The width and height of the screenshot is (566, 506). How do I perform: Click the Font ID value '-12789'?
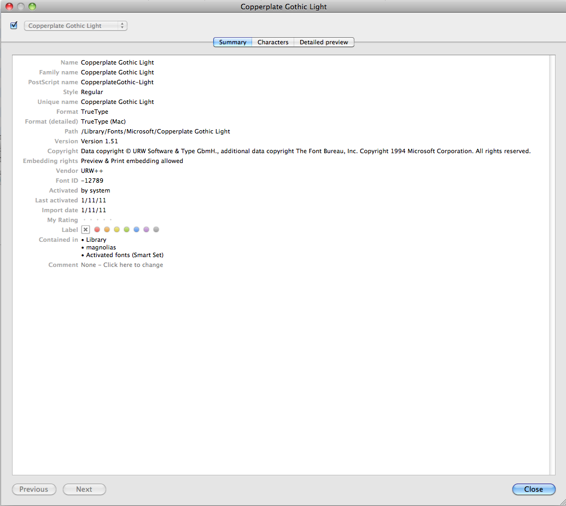point(92,181)
